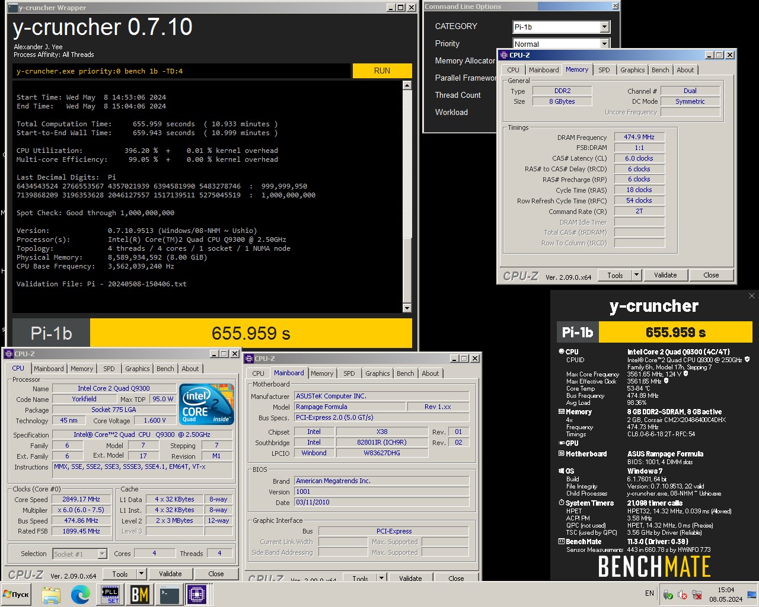Expand Tools arrow in CPU-Z CPU window
The width and height of the screenshot is (759, 607).
coord(141,574)
